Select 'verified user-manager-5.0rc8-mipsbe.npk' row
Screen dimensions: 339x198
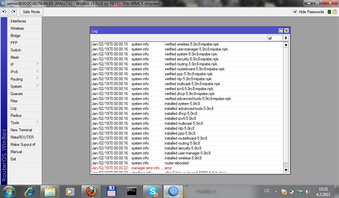(x=187, y=49)
